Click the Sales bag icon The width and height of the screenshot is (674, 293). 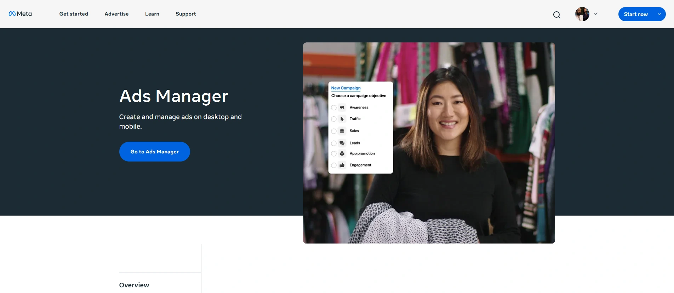tap(342, 131)
